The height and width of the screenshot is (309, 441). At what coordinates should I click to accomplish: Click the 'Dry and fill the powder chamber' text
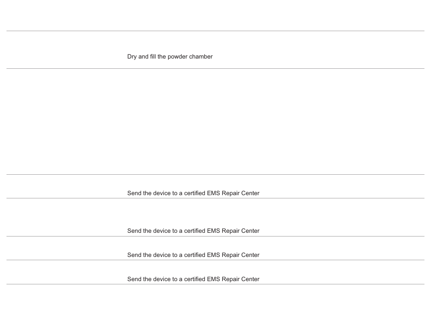tap(170, 57)
